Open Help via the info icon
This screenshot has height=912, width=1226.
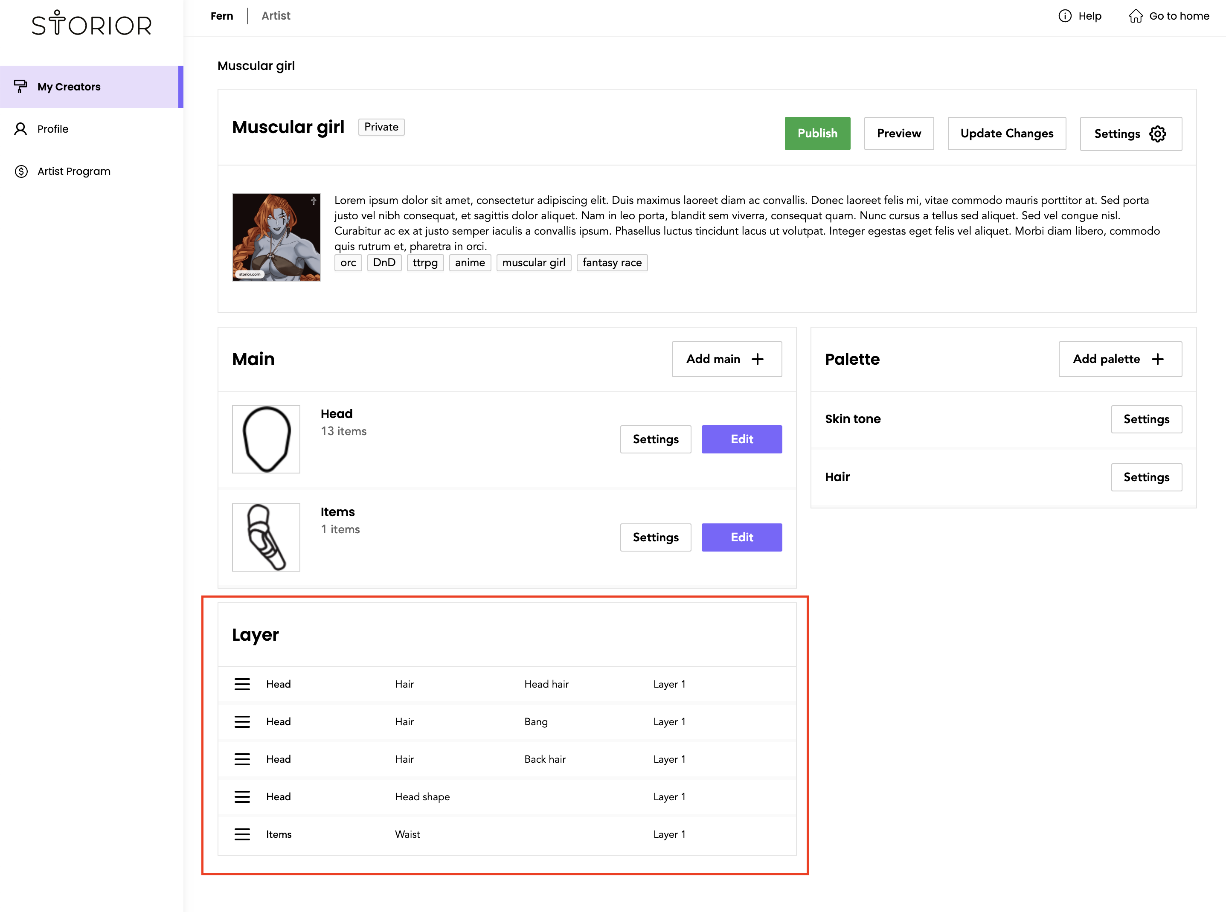tap(1064, 16)
